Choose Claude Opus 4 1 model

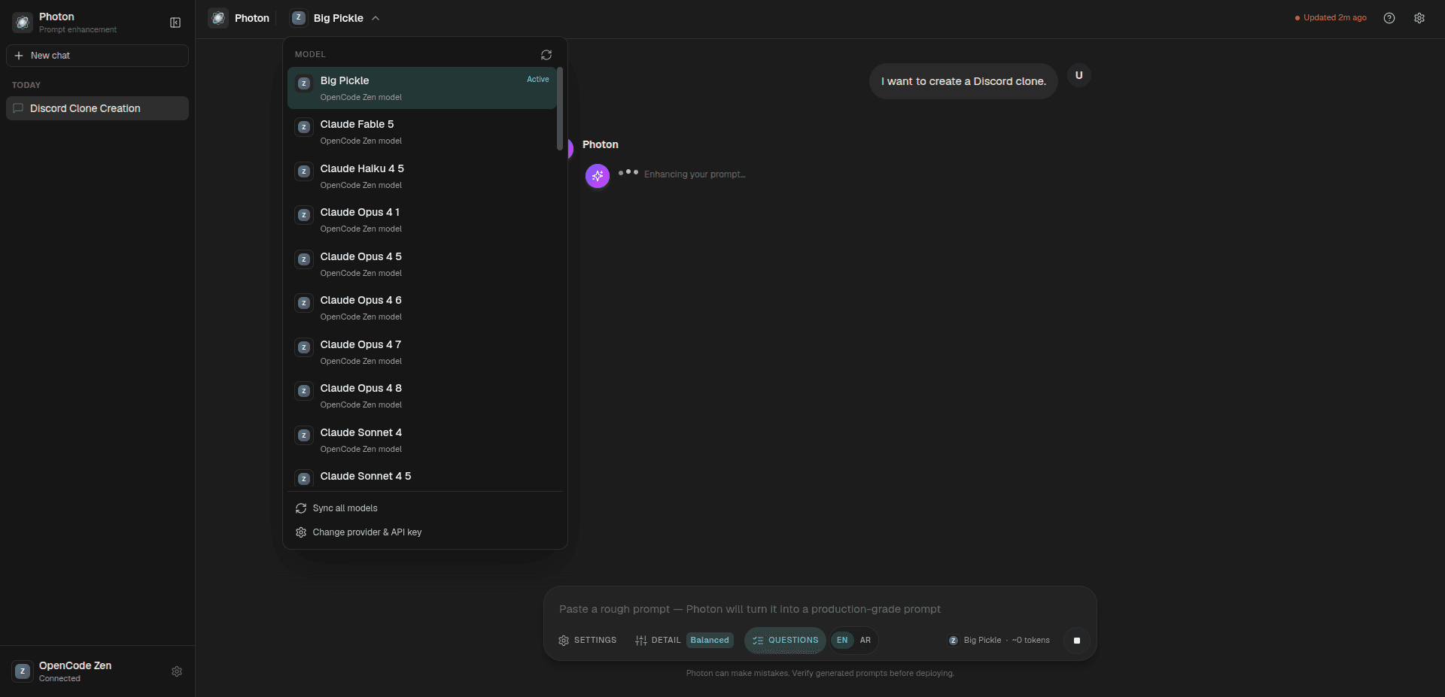coord(422,220)
